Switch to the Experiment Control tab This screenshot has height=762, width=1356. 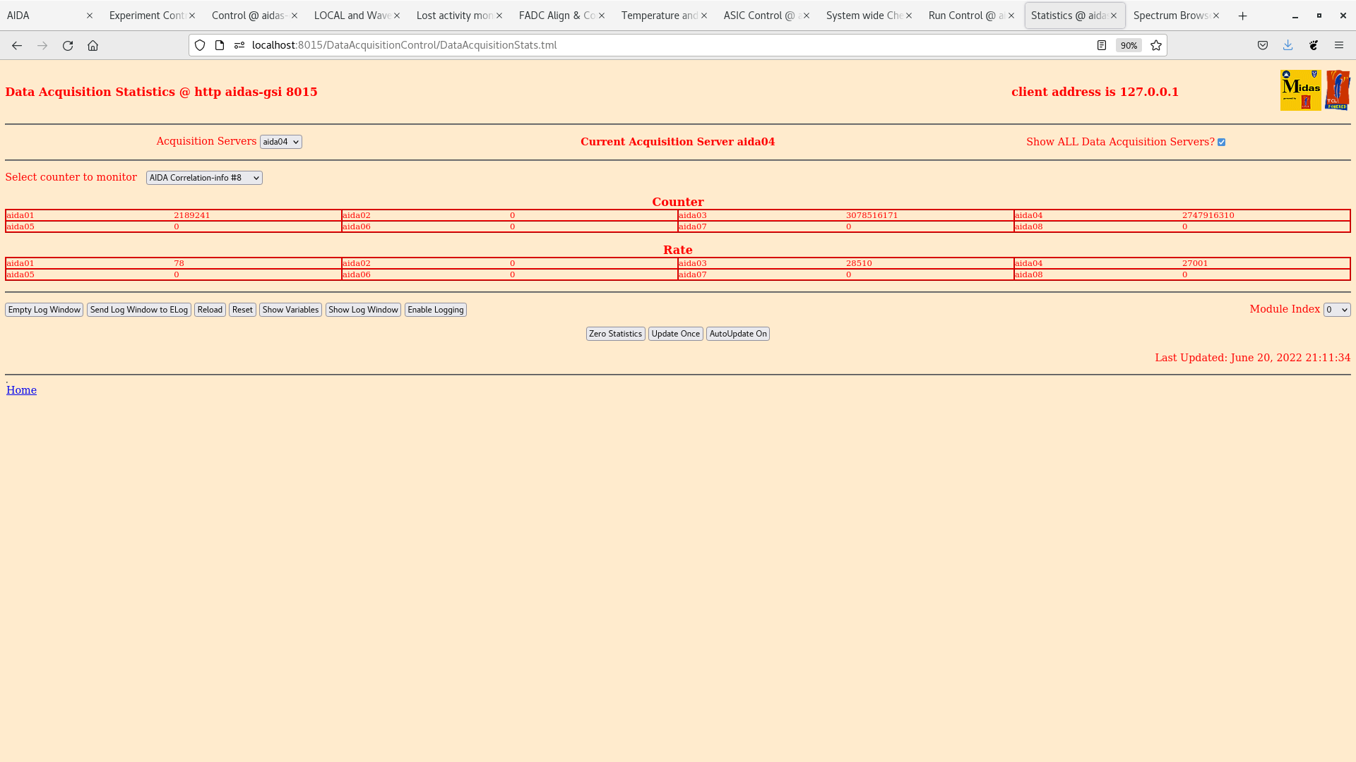tap(147, 16)
